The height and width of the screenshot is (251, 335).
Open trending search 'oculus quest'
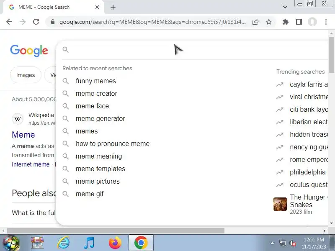(309, 185)
